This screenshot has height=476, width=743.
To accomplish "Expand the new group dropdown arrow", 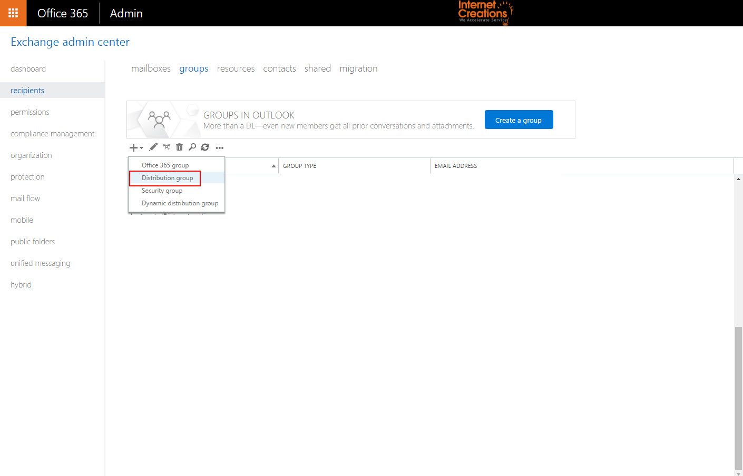I will coord(141,148).
